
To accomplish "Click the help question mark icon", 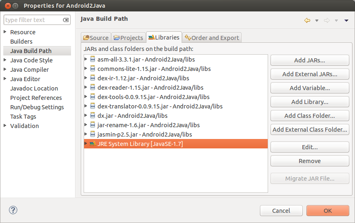I will pyautogui.click(x=13, y=210).
